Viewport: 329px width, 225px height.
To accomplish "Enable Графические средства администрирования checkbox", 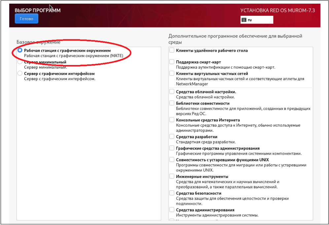I will (x=172, y=148).
